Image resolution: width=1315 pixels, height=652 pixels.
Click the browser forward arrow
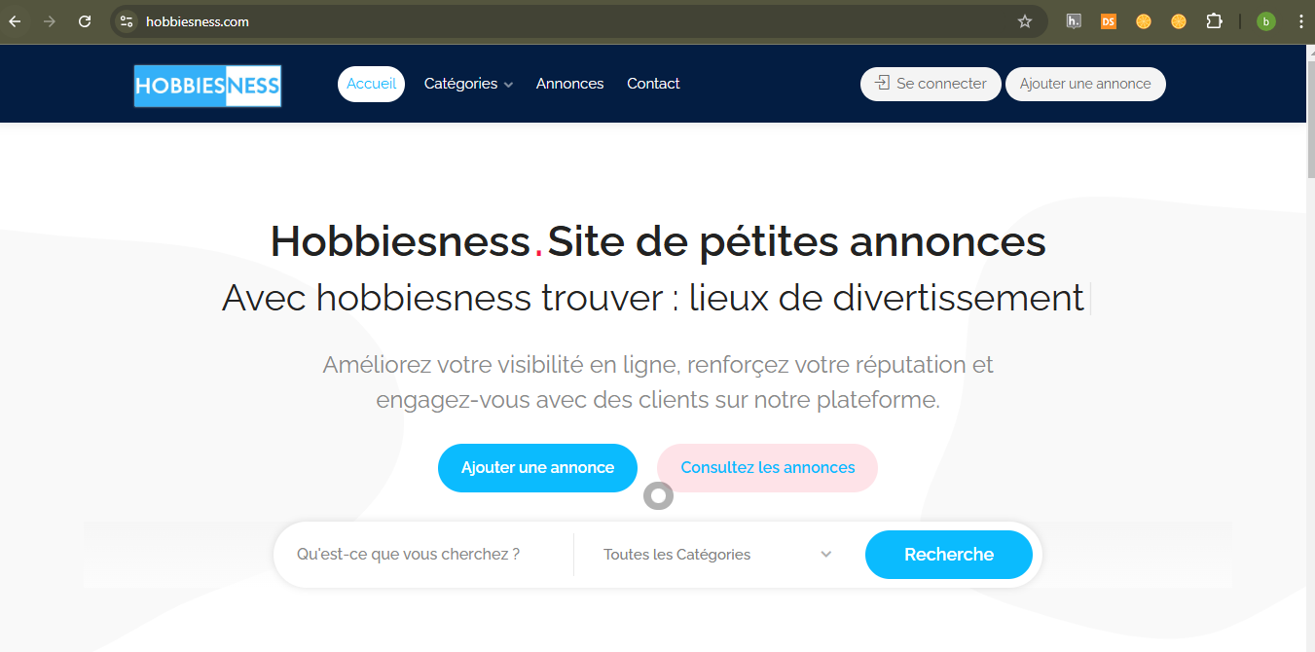point(50,21)
